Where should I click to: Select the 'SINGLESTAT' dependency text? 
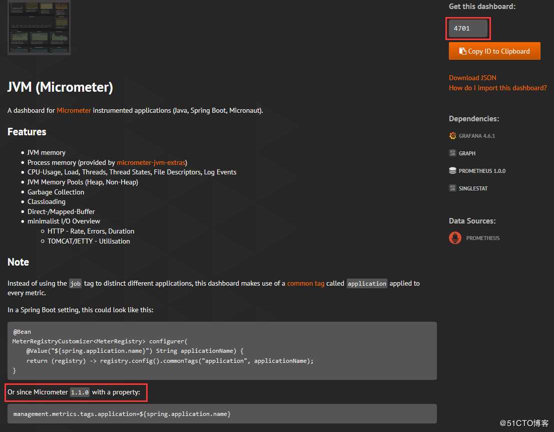[x=473, y=188]
